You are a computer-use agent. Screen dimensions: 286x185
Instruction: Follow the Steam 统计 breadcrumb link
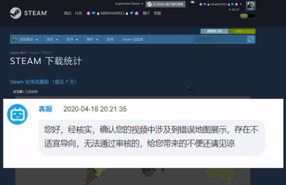tap(18, 53)
